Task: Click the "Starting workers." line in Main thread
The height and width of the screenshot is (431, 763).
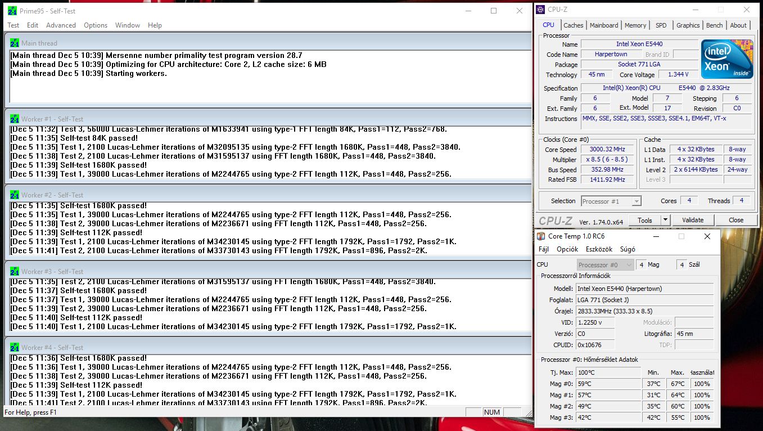Action: (x=88, y=73)
